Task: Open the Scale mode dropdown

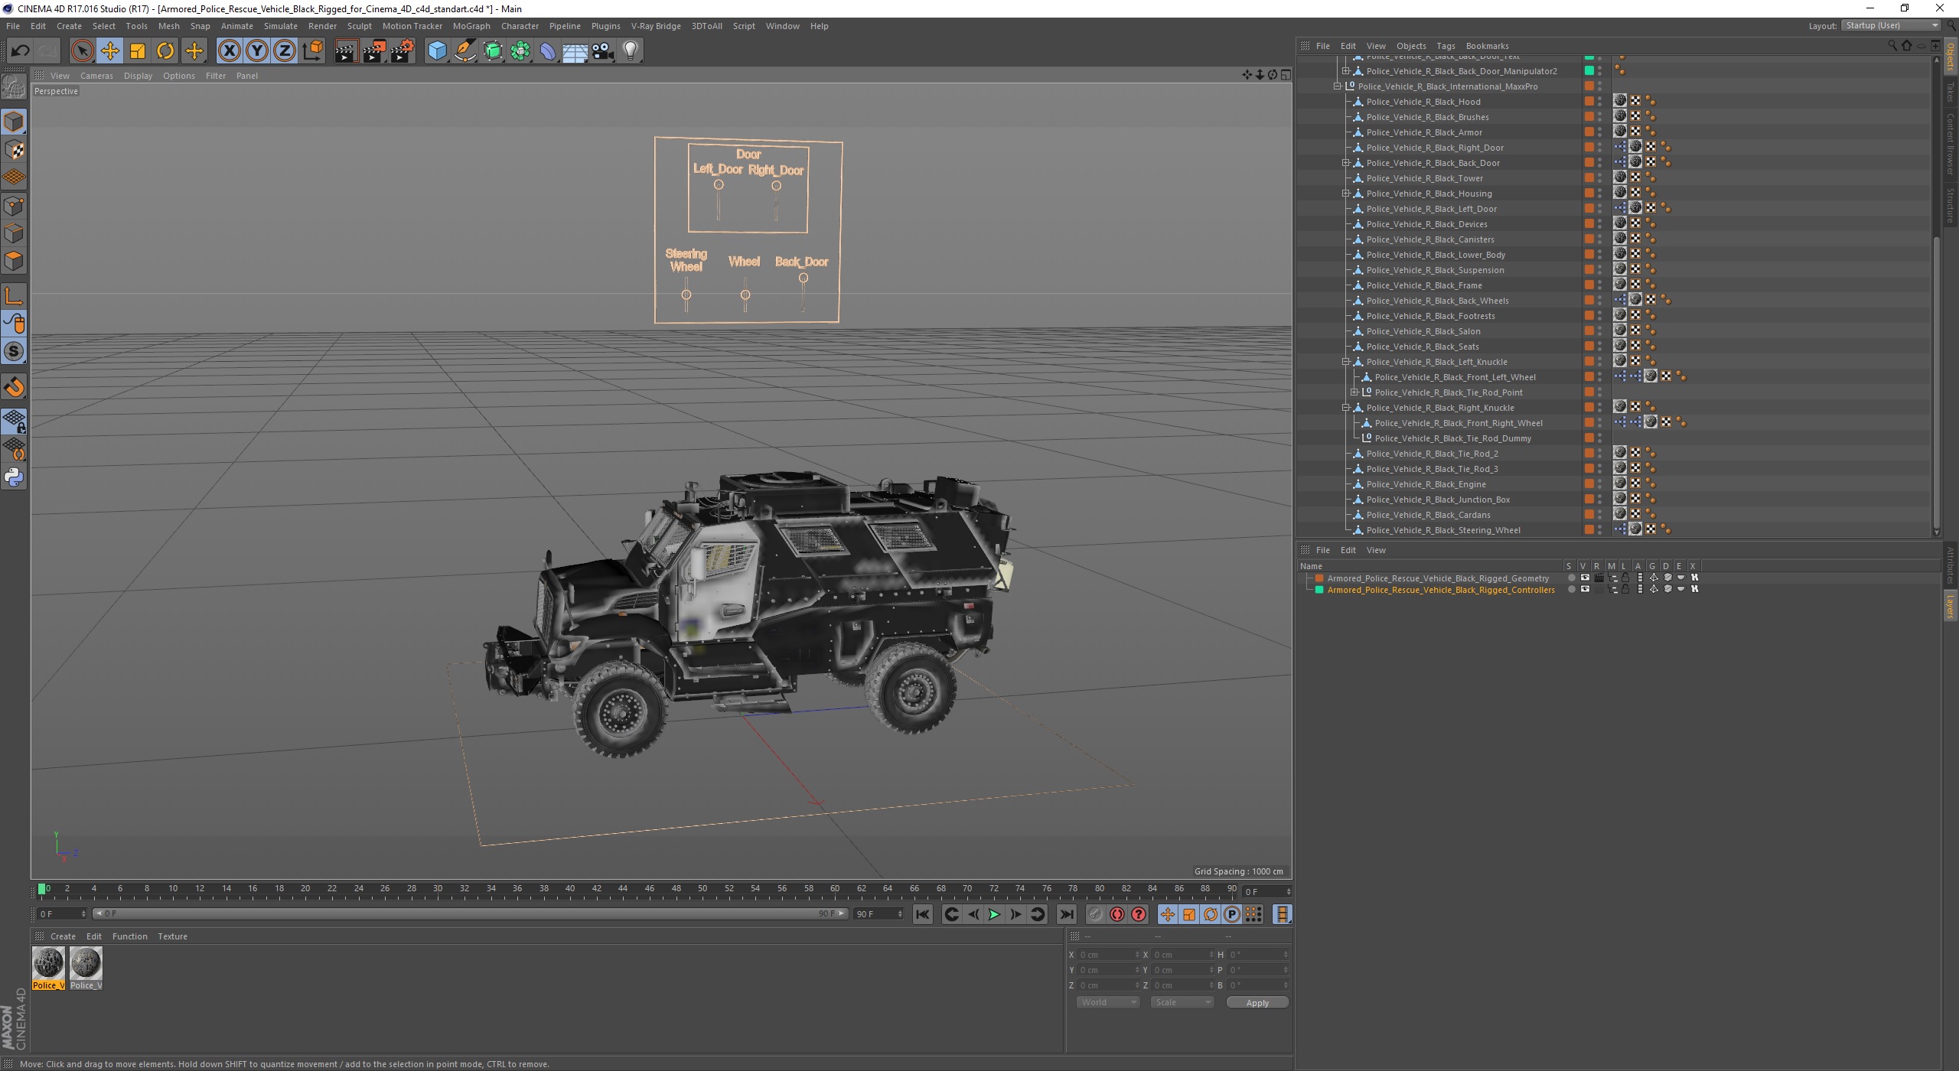Action: 1182,1002
